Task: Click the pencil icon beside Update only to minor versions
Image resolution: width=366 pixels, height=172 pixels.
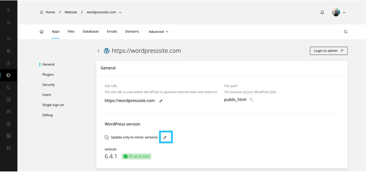Action: coord(165,137)
